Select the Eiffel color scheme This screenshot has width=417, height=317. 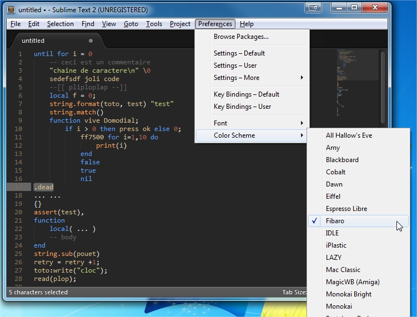tap(358, 197)
